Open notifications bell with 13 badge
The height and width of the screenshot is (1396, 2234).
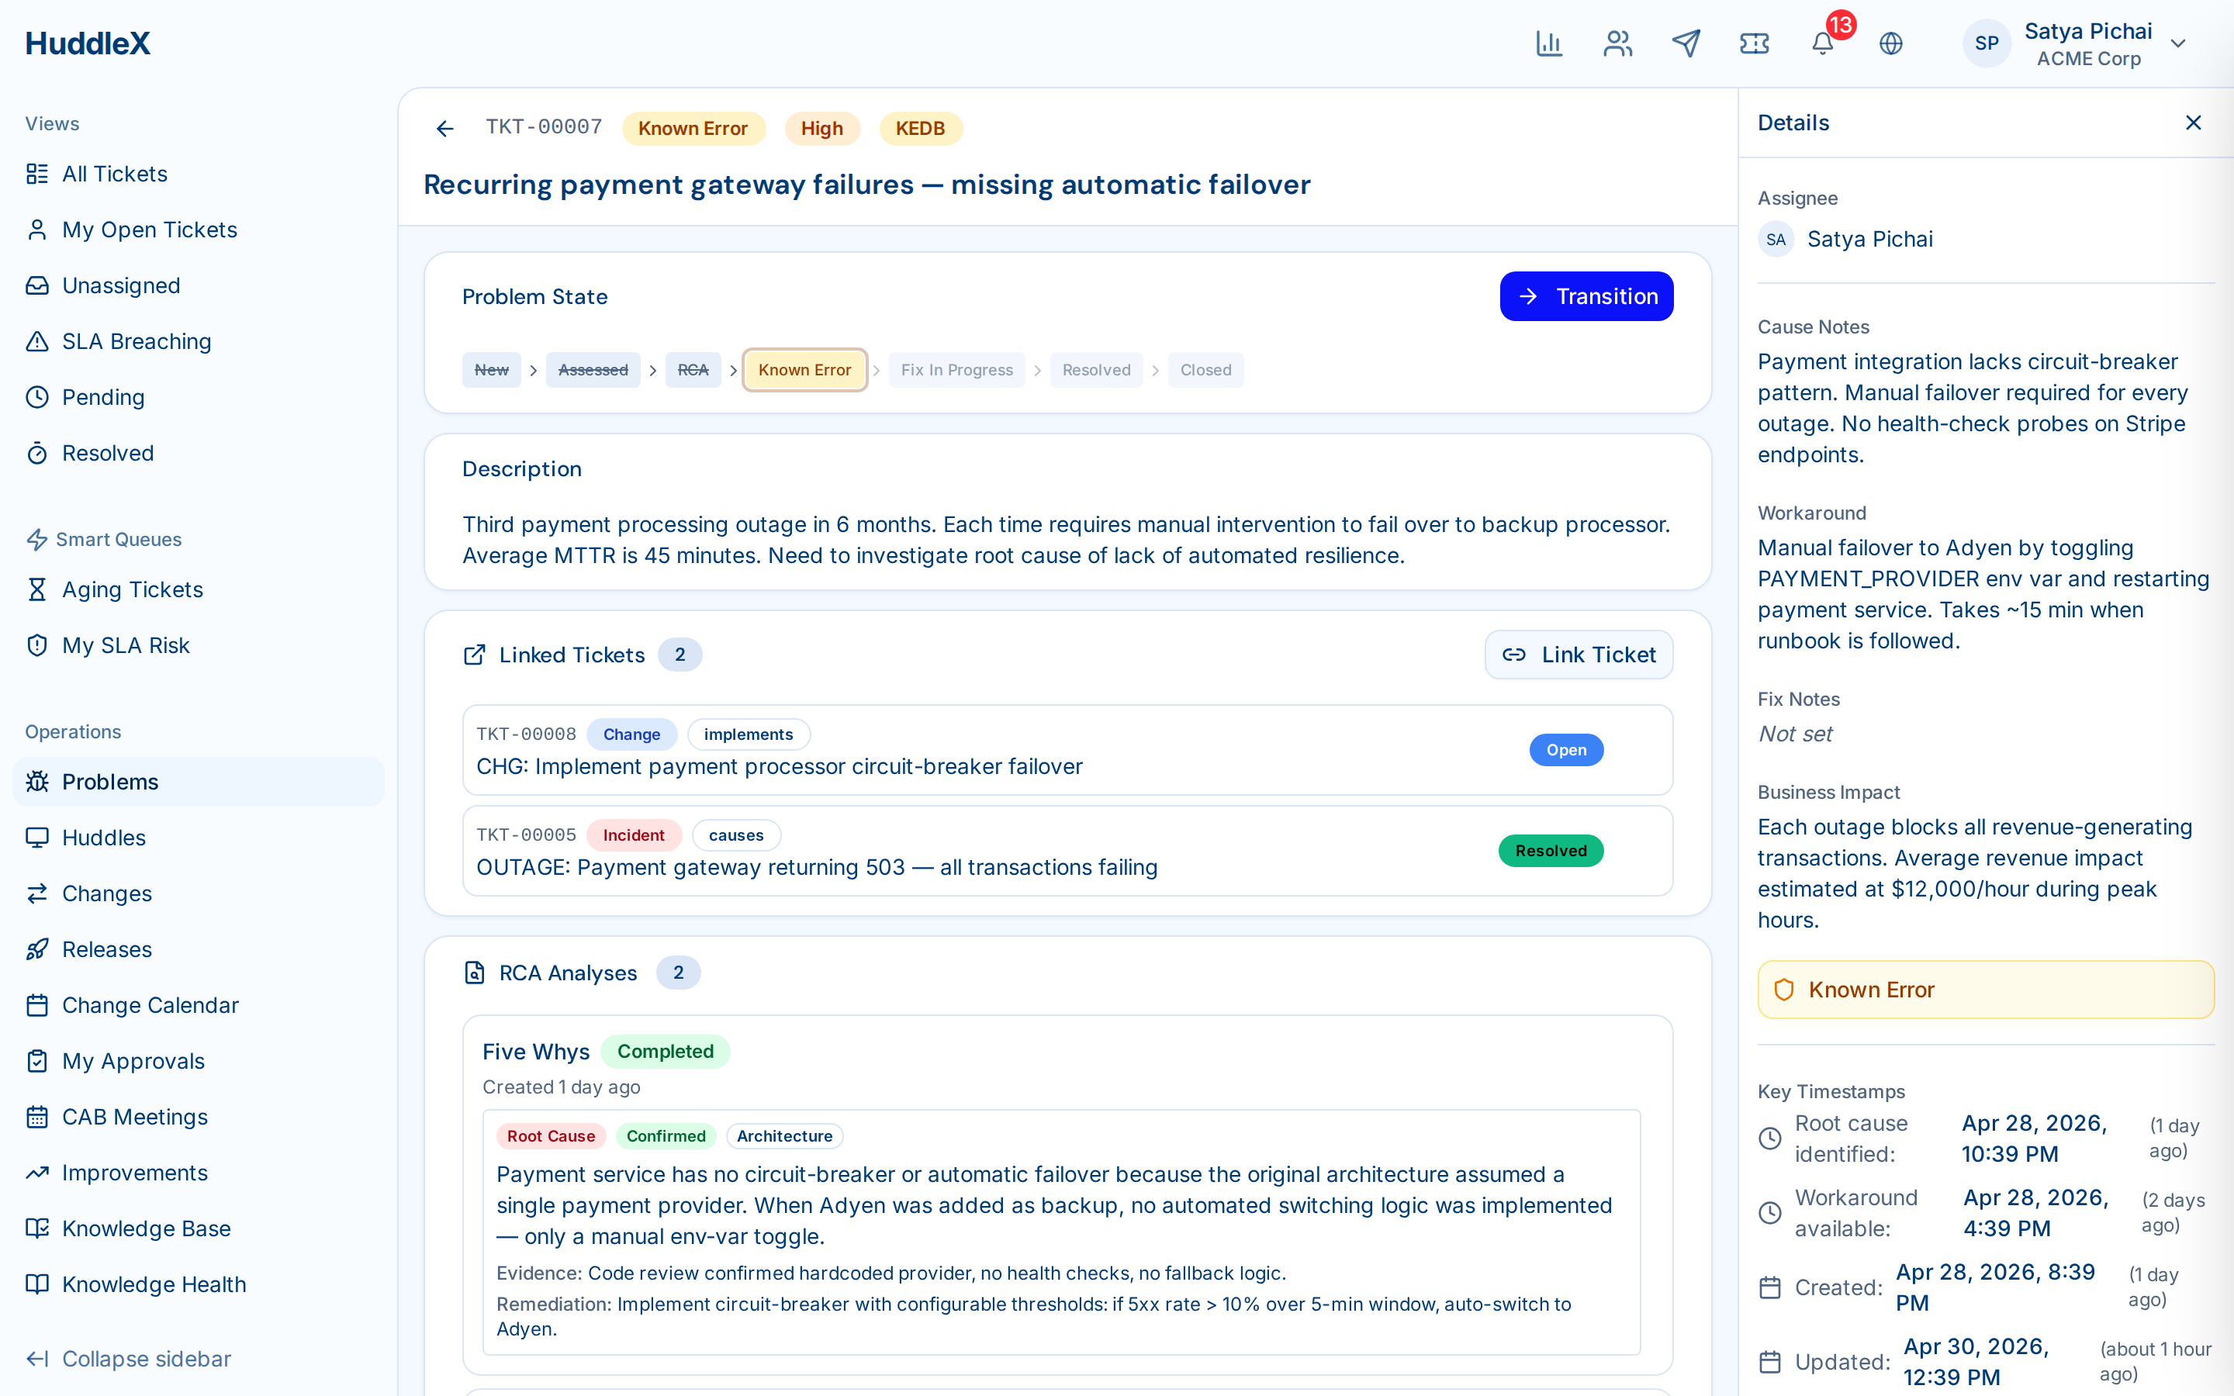coord(1823,43)
